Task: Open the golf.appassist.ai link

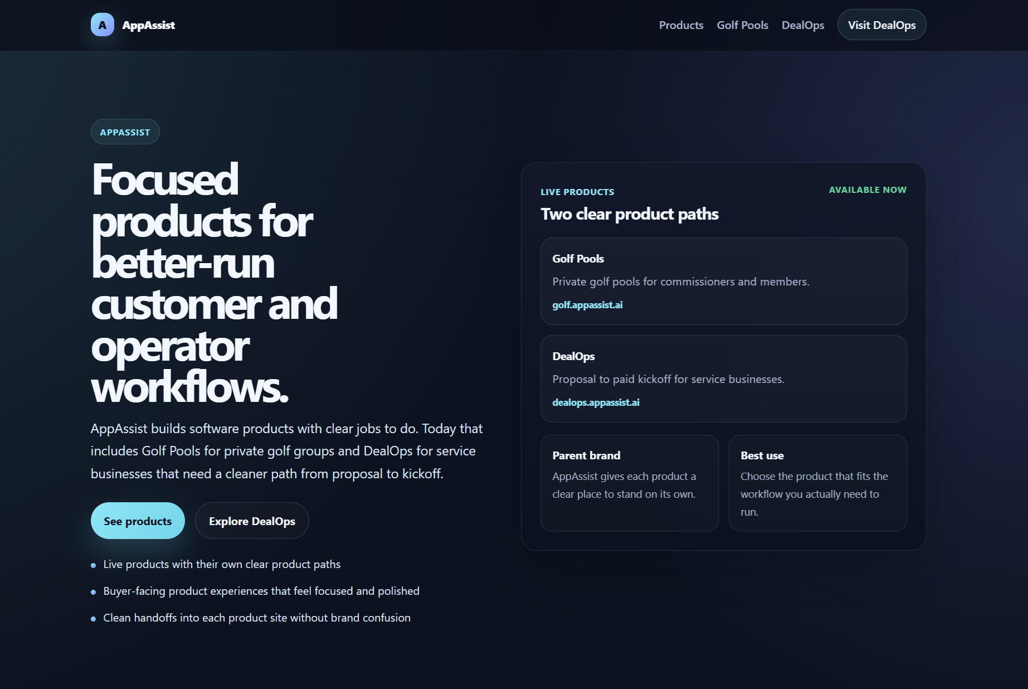Action: tap(587, 305)
